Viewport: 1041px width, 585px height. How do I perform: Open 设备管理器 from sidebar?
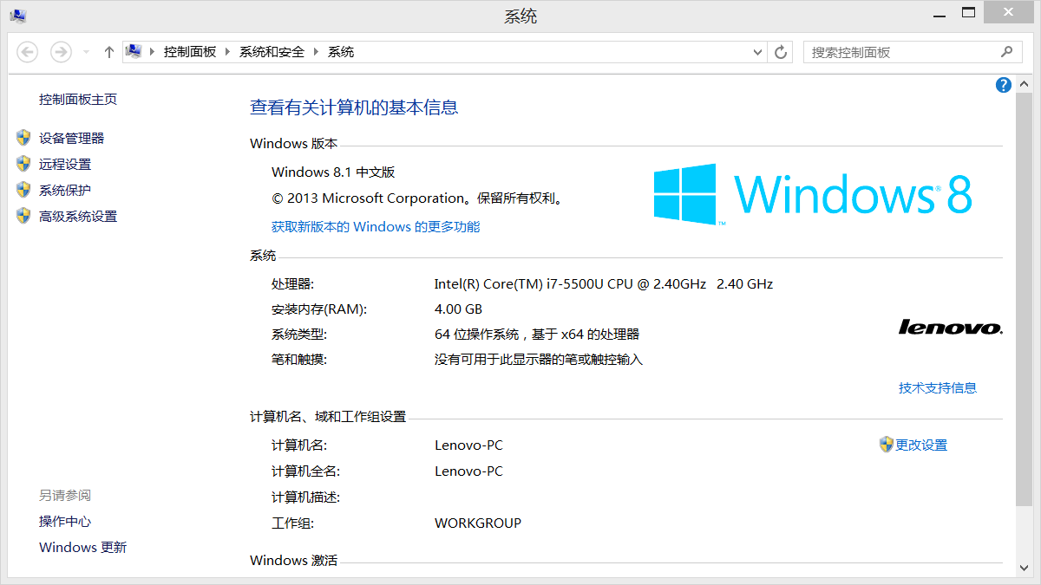[71, 139]
